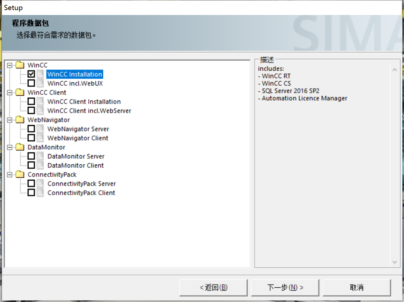Uncheck the WinCC Installation checkbox
The image size is (404, 302).
[31, 74]
